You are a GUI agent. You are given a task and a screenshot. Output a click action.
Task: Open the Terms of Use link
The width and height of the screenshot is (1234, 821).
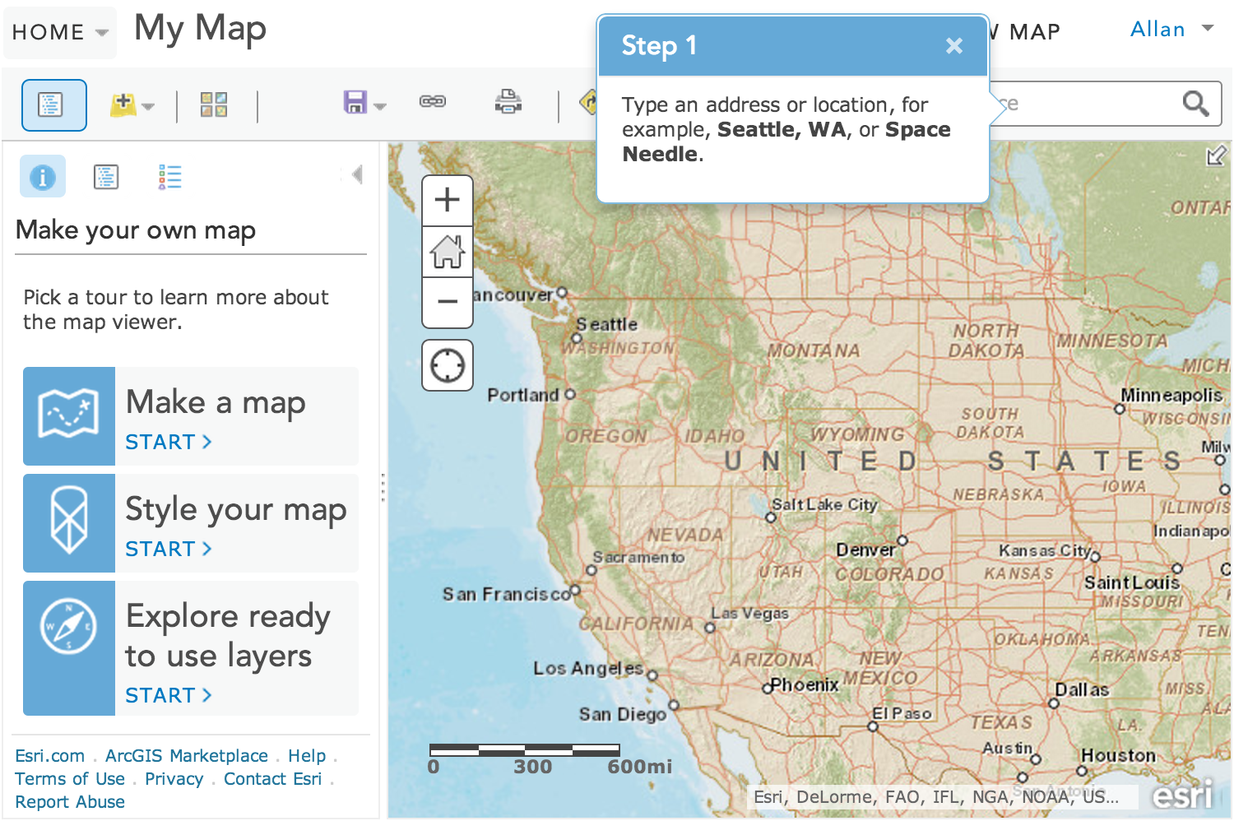tap(70, 779)
